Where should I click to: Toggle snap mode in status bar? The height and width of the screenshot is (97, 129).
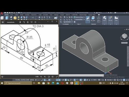pos(38,80)
